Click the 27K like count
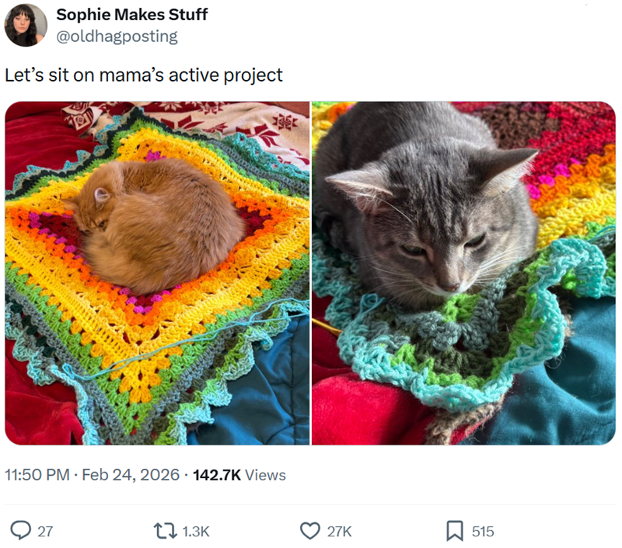The height and width of the screenshot is (548, 622). [x=341, y=532]
